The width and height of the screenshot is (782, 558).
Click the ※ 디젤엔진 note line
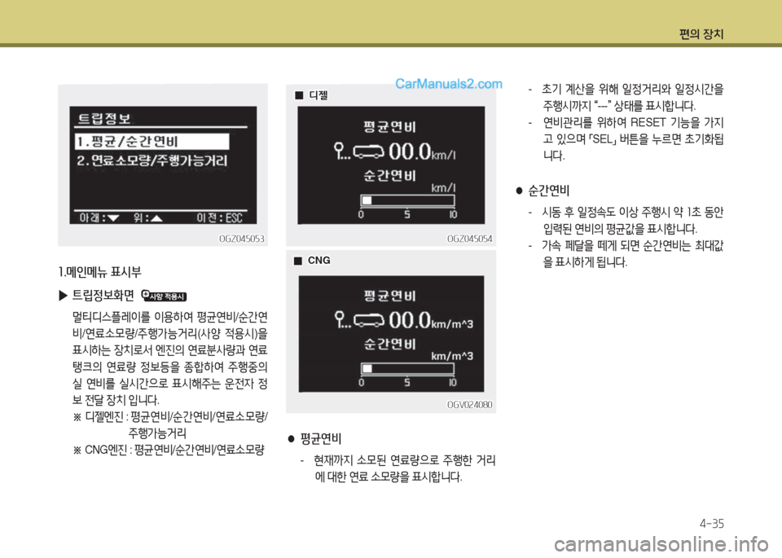(170, 425)
